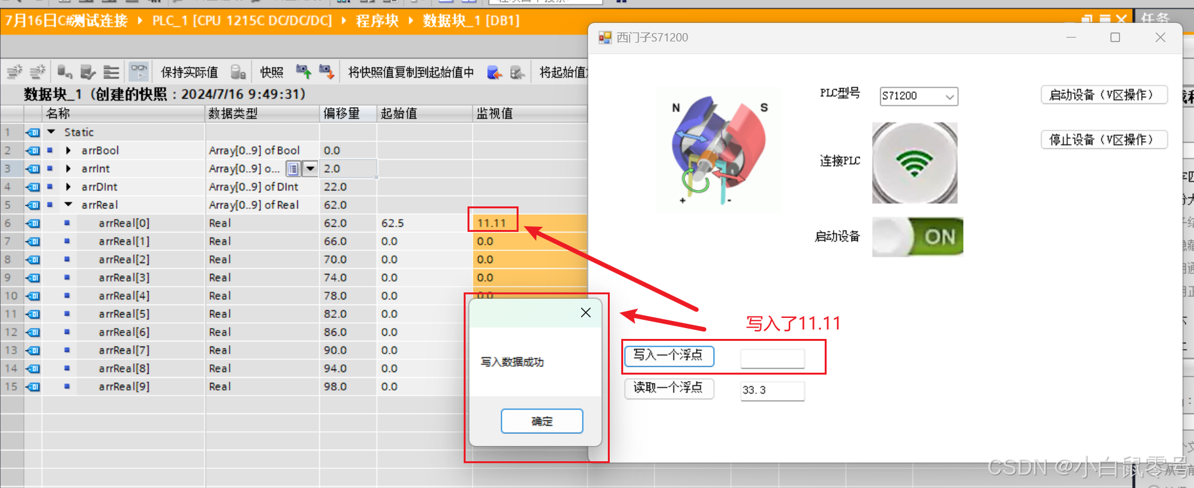Click 停止设备（V区操作） button
1194x488 pixels.
[1104, 140]
